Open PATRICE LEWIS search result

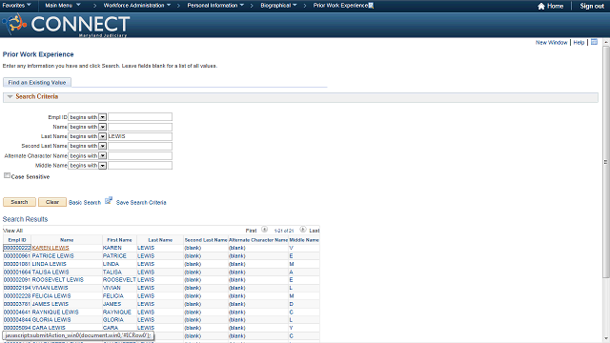pyautogui.click(x=53, y=256)
